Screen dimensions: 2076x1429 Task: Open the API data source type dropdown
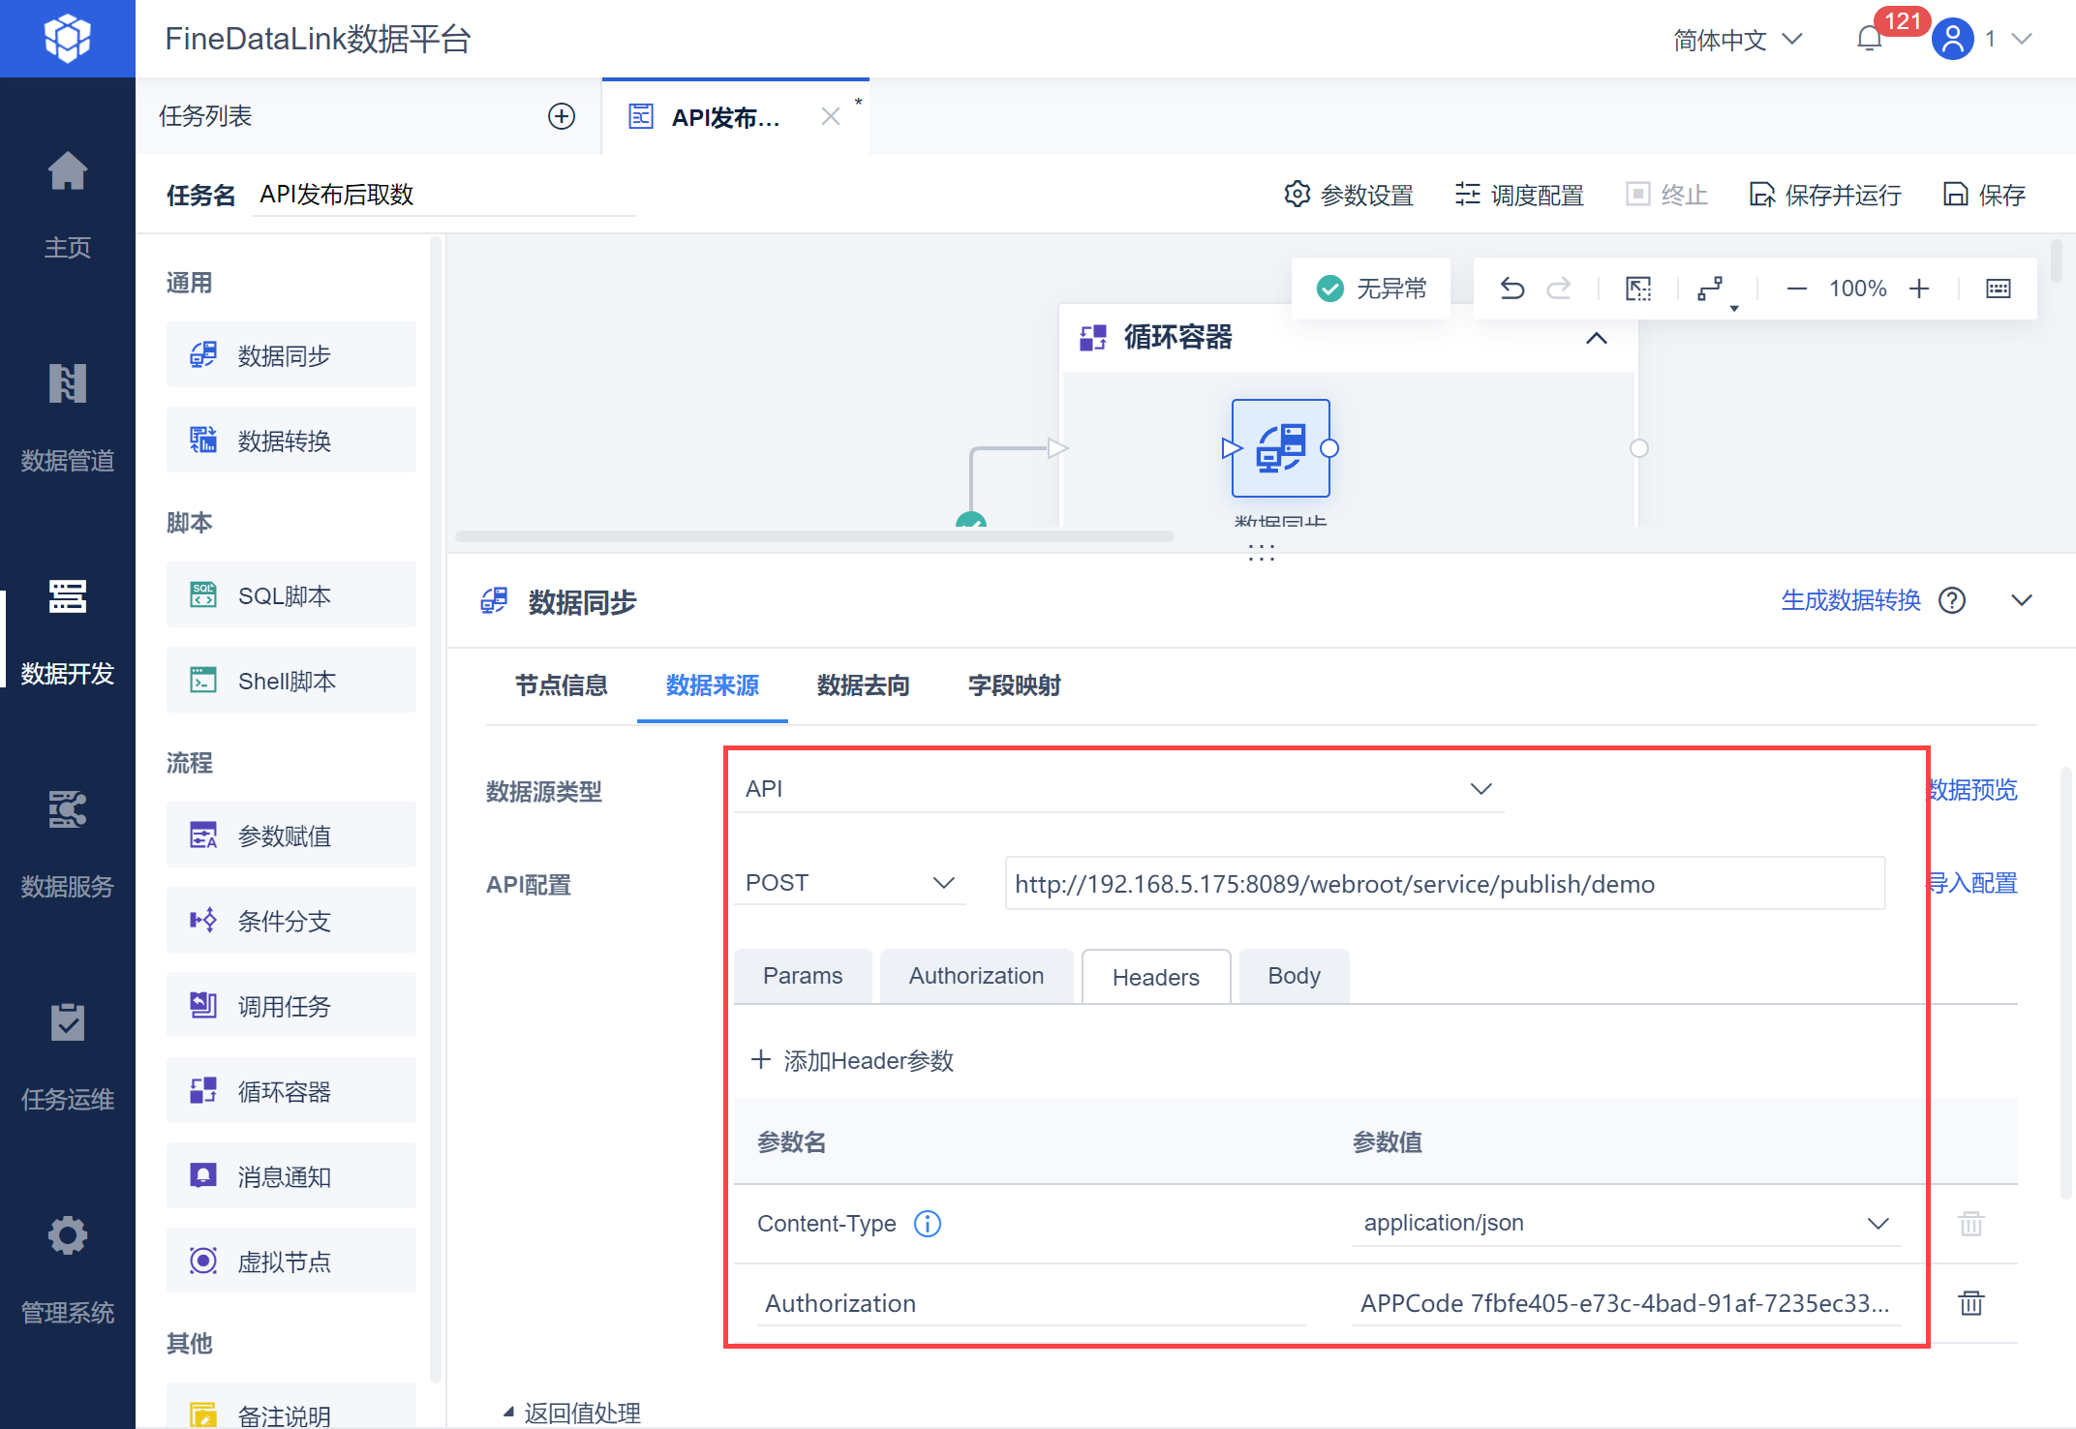click(1117, 789)
